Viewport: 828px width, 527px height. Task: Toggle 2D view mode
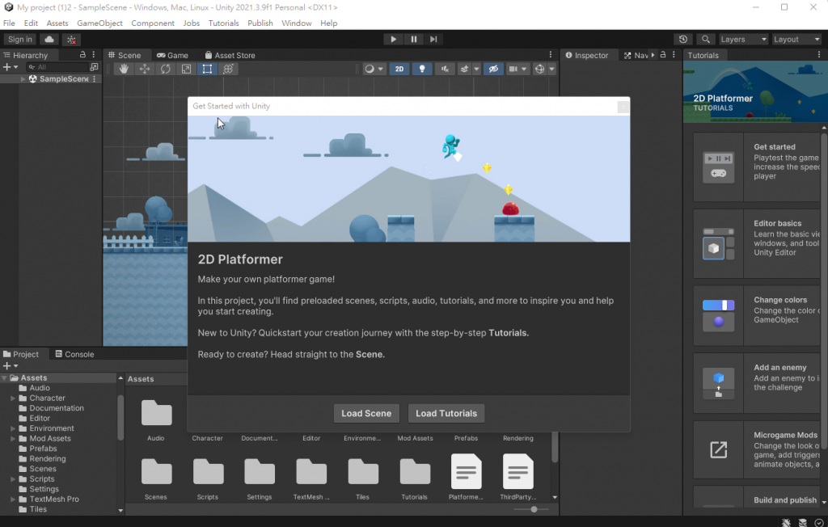click(x=399, y=70)
